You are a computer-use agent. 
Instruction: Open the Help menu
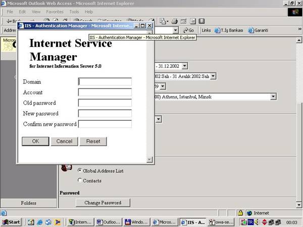coord(89,12)
